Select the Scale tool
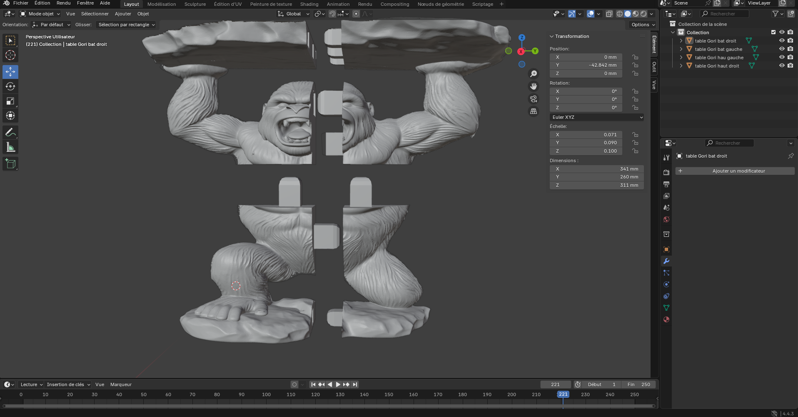Image resolution: width=798 pixels, height=417 pixels. (10, 101)
